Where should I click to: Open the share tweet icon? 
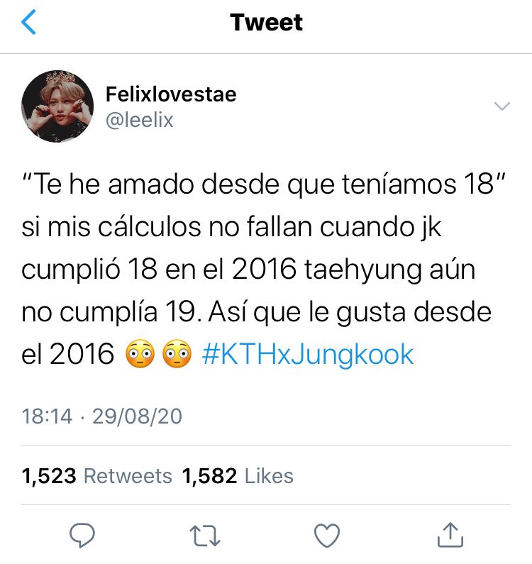point(450,535)
